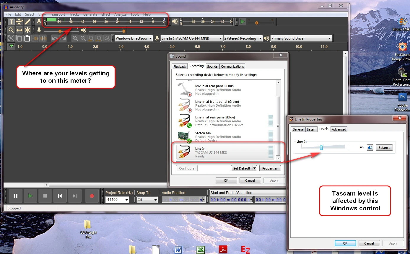Screen dimensions: 410x254
Task: Click the Zoom In magnifier button
Action: [75, 38]
